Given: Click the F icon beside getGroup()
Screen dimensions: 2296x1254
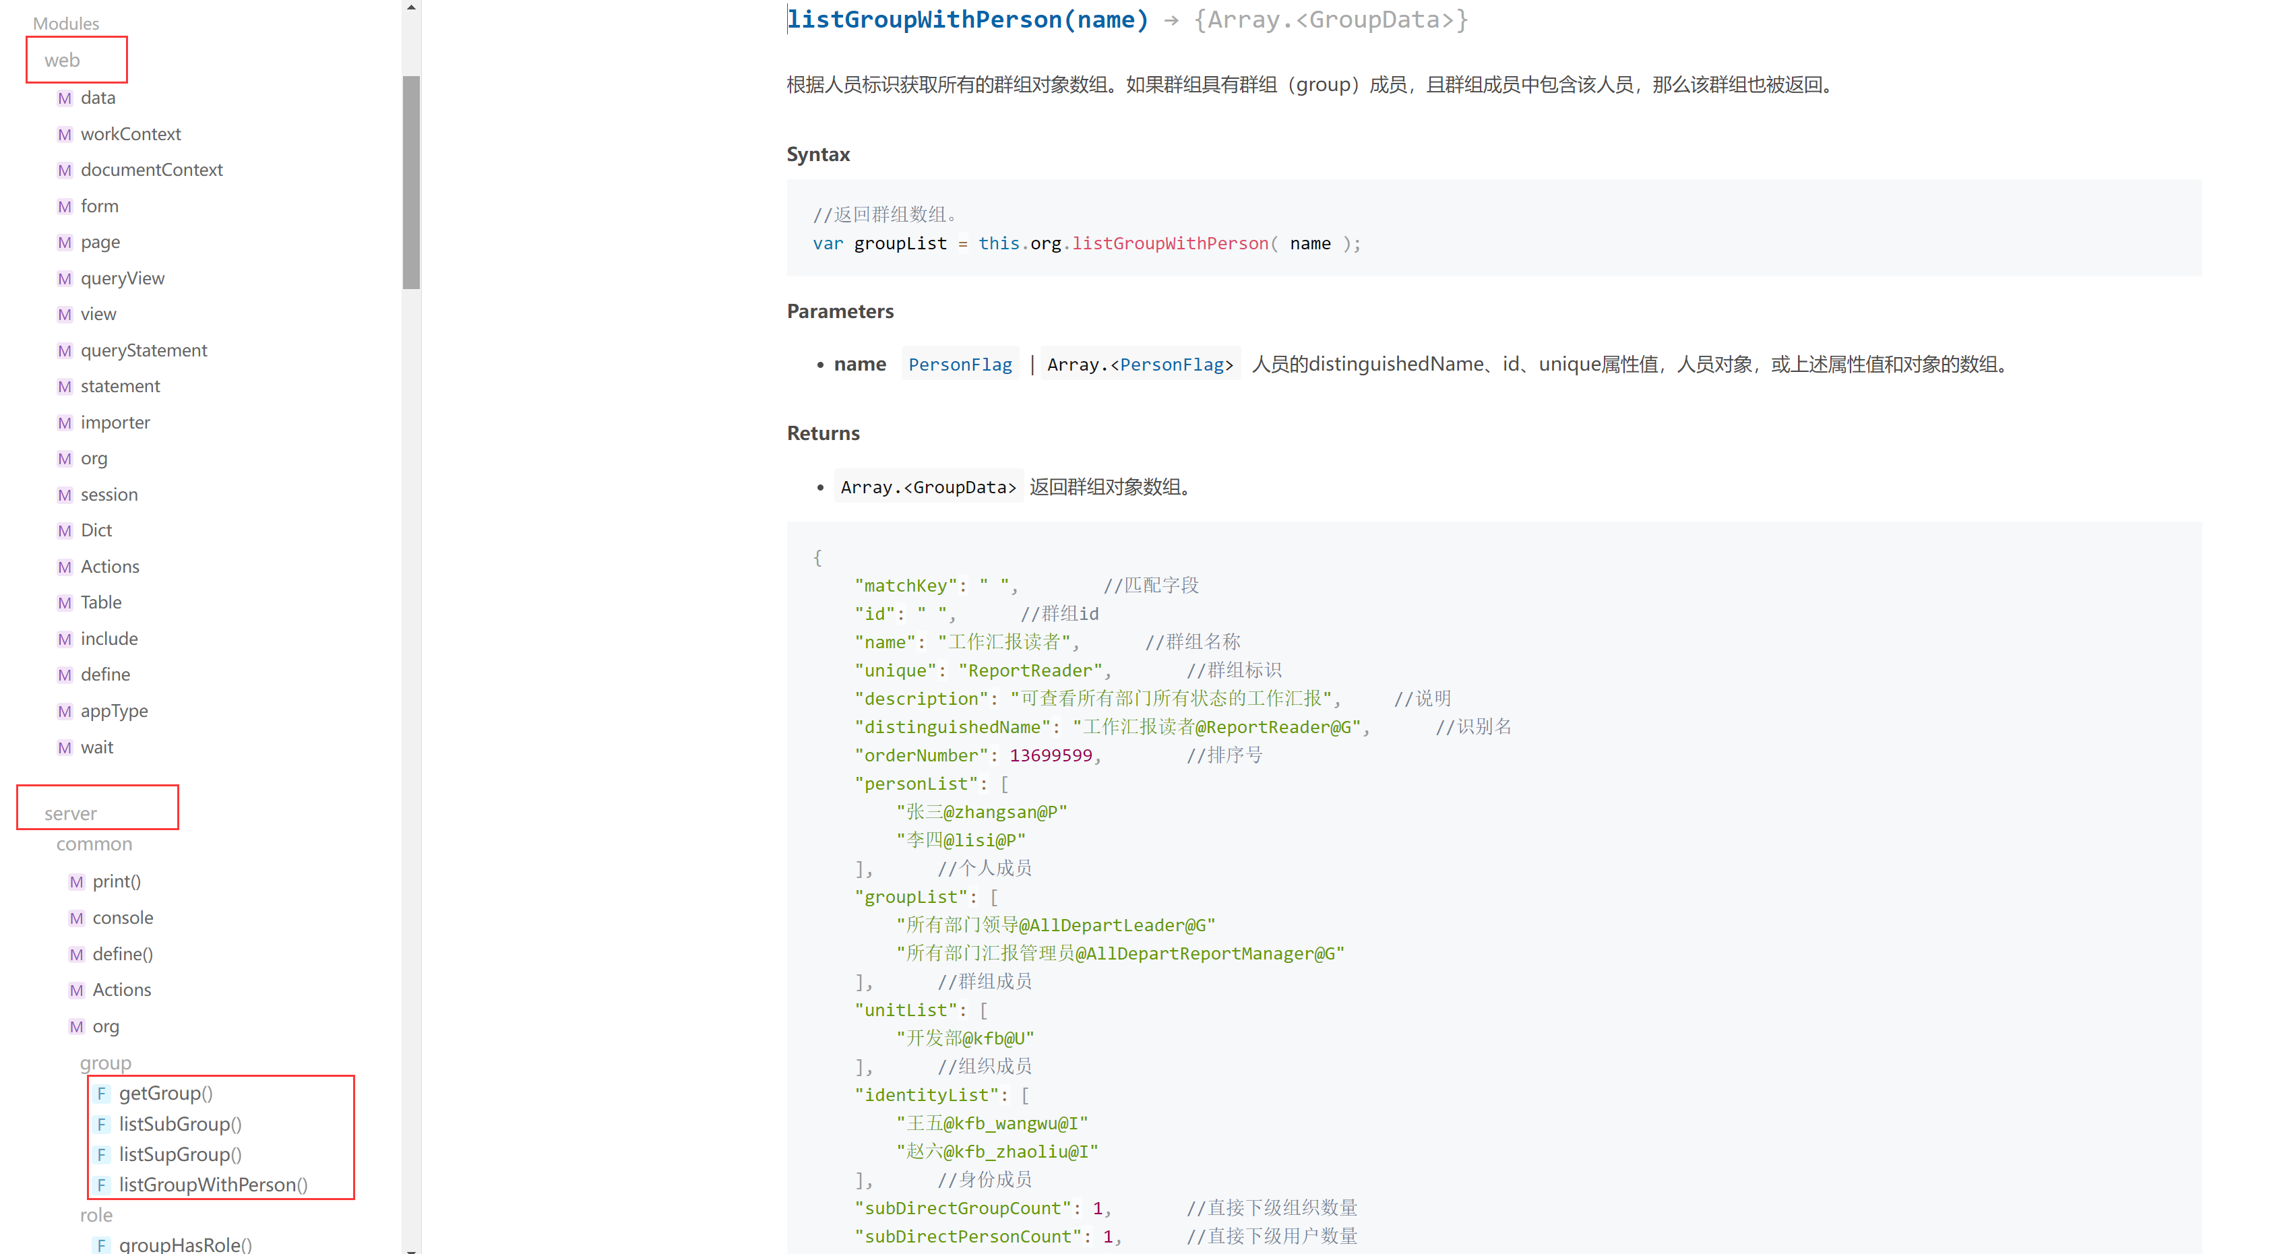Looking at the screenshot, I should tap(102, 1094).
